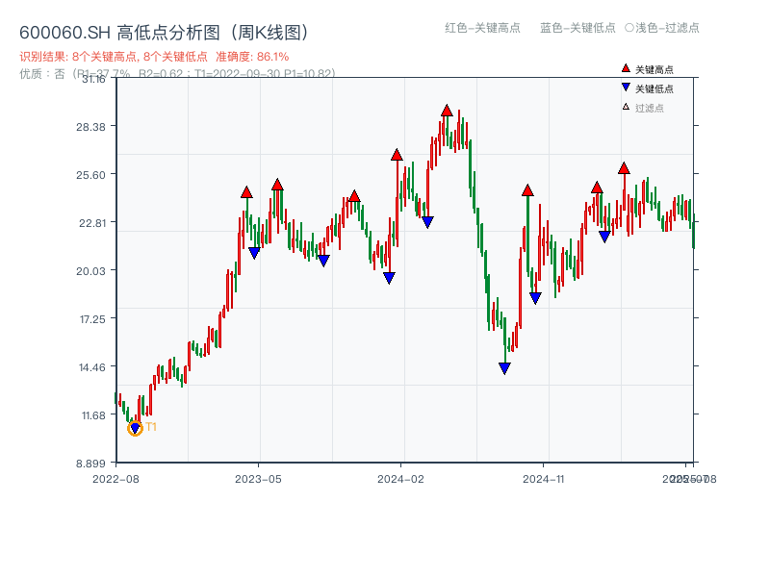Select the red high marker just before 2024-11
The height and width of the screenshot is (577, 770).
pyautogui.click(x=527, y=190)
